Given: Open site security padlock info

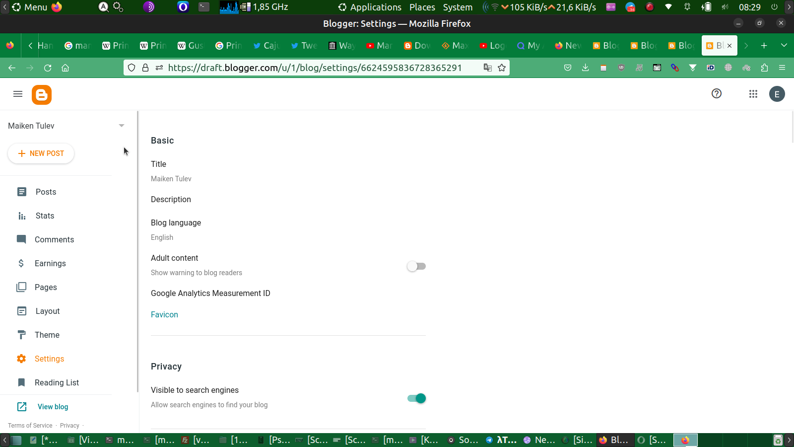Looking at the screenshot, I should click(145, 68).
